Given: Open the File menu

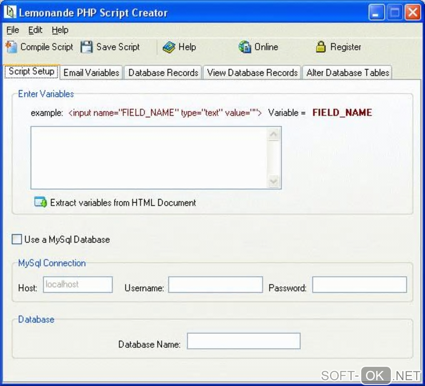Looking at the screenshot, I should [x=13, y=30].
